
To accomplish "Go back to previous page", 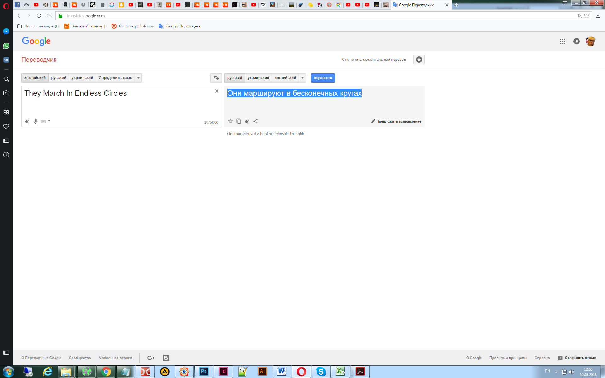I will pos(19,16).
